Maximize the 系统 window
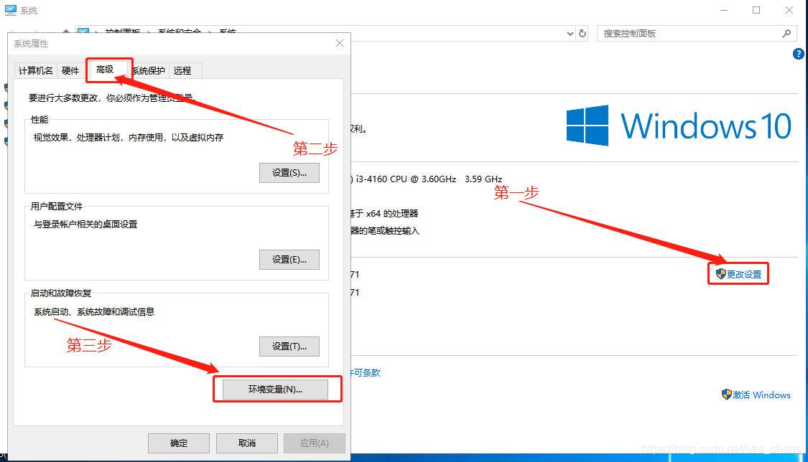This screenshot has height=462, width=808. click(756, 10)
